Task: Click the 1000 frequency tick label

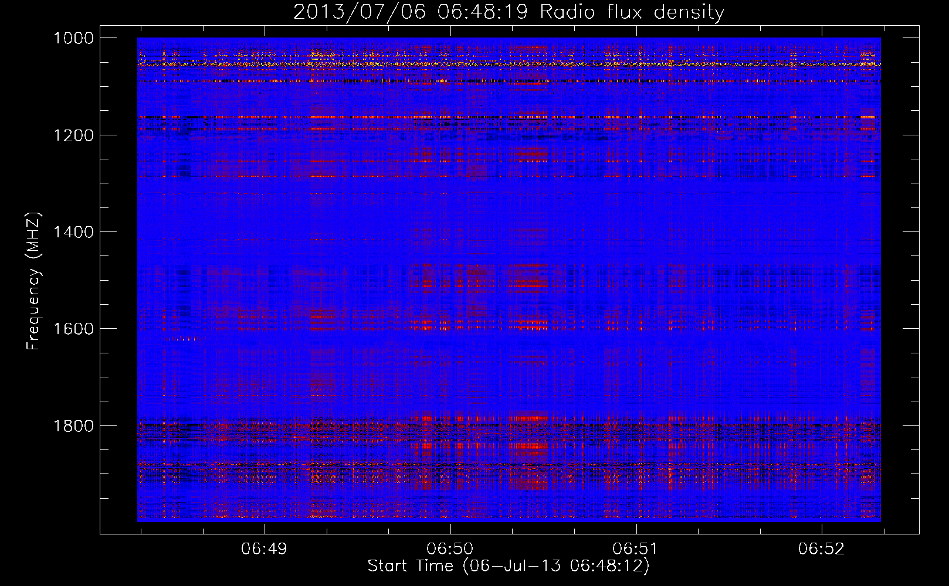Action: [73, 38]
